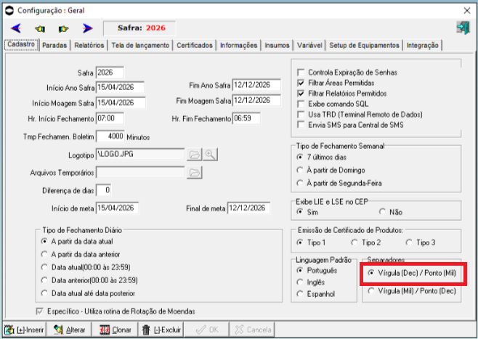Select À partir de Segunda-Feira option

tap(300, 183)
